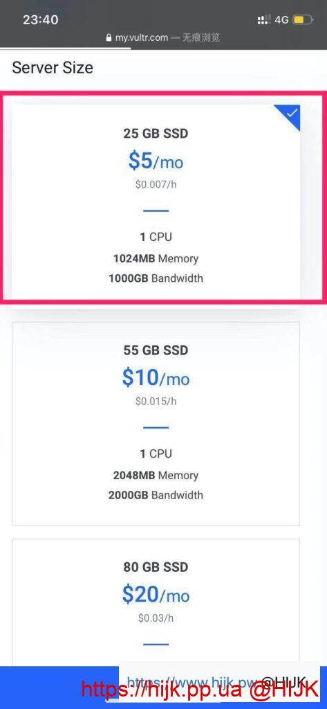Tap the cellular signal bars icon
The height and width of the screenshot is (709, 327).
[x=264, y=20]
